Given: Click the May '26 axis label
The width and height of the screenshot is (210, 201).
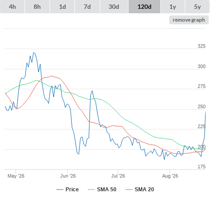Looking at the screenshot, I should pyautogui.click(x=16, y=176).
